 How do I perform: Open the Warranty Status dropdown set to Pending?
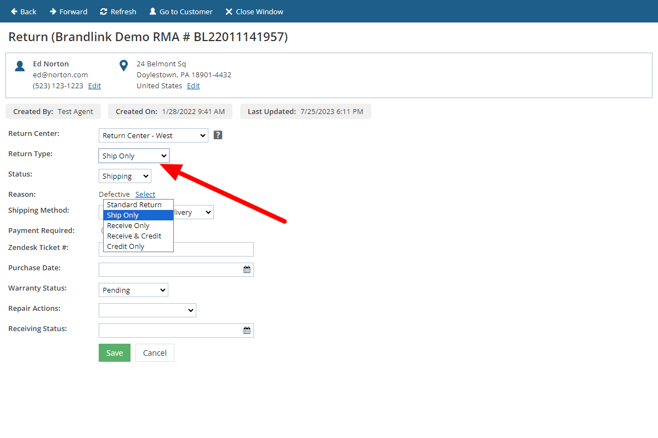(133, 289)
